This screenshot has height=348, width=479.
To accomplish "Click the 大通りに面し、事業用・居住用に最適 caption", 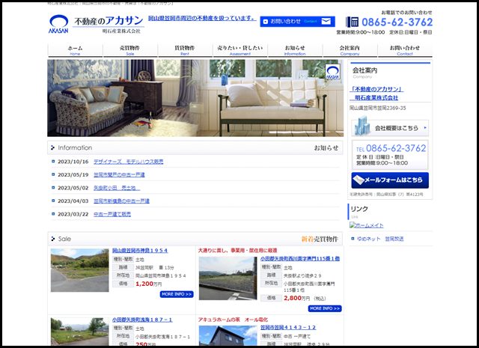I will (x=237, y=251).
